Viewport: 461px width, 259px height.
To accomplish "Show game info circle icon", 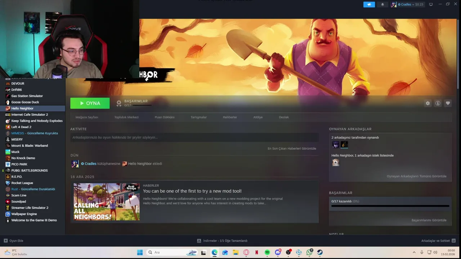I will pos(438,103).
